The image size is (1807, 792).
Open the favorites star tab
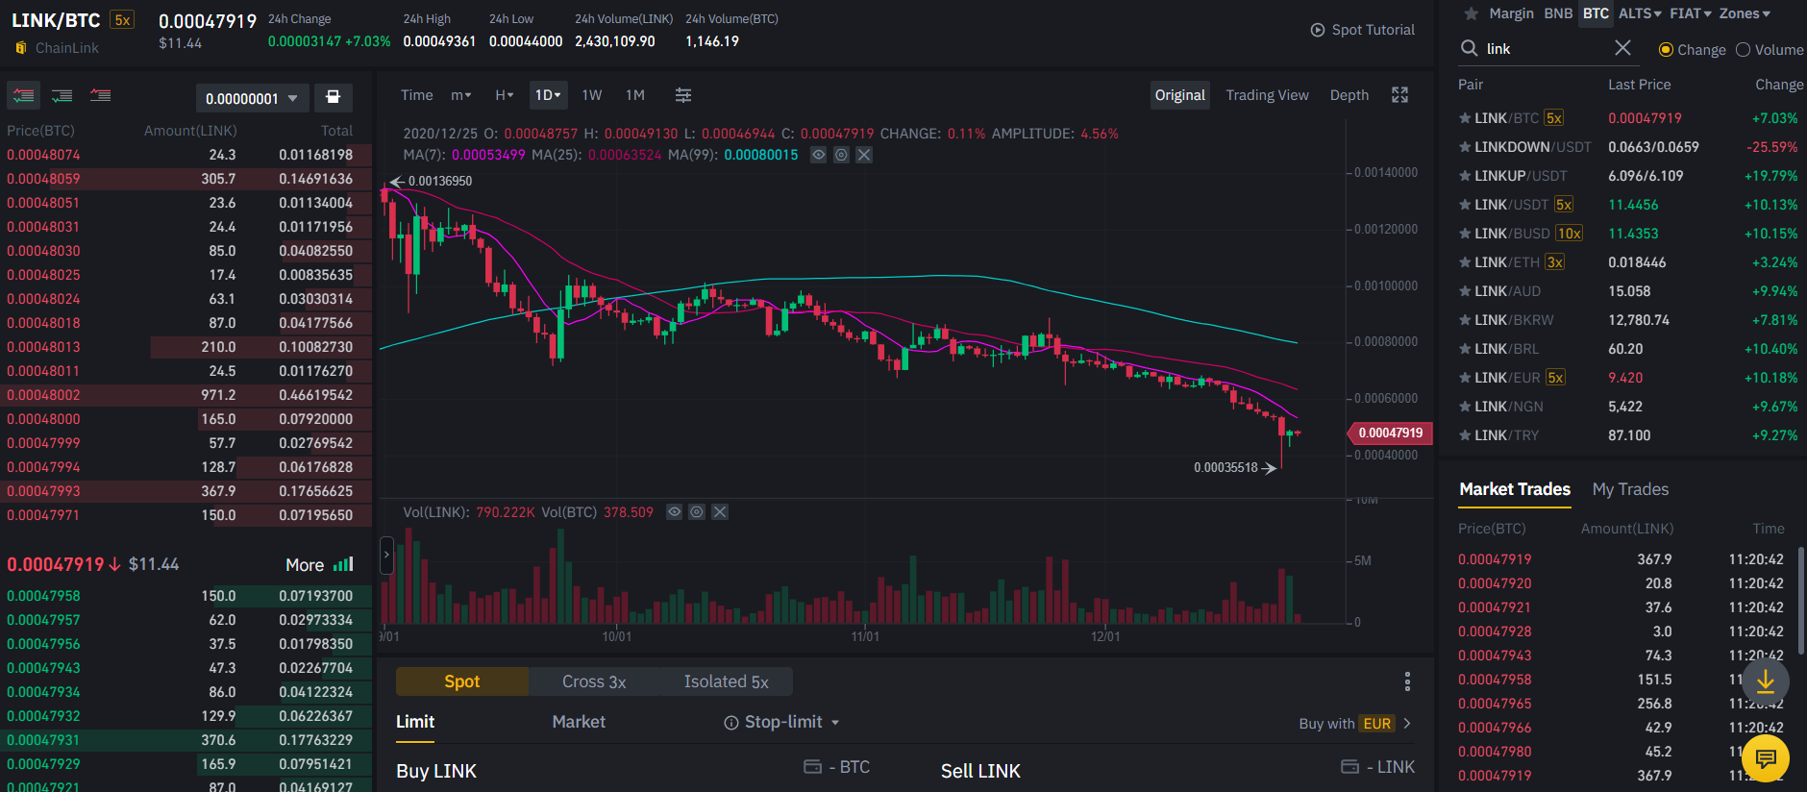[1471, 13]
